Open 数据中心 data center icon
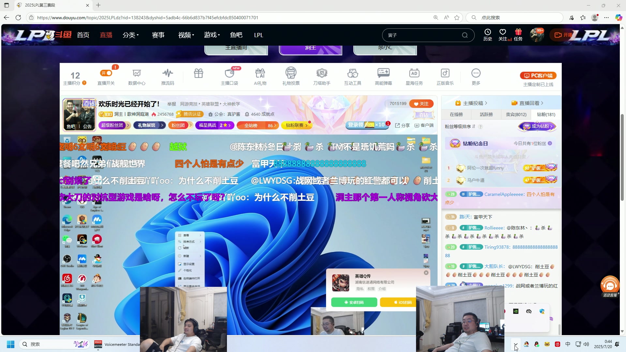 [137, 73]
